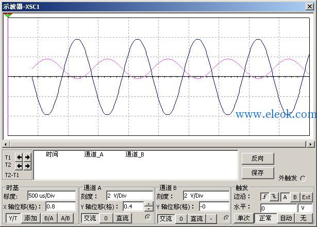Viewport: 317px width, 227px height.
Task: Decrease Channel A Y position with down stepper
Action: click(x=149, y=208)
